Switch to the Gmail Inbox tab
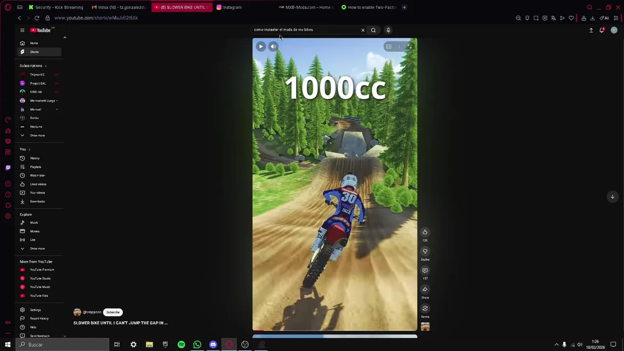The image size is (624, 351). (119, 7)
